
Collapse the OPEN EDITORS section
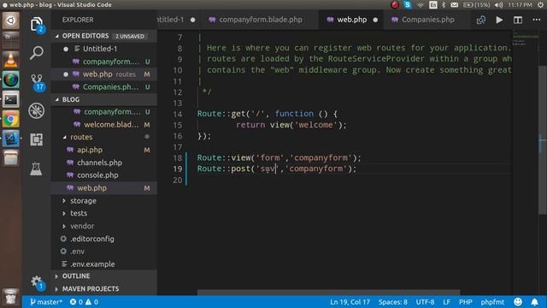104,36
